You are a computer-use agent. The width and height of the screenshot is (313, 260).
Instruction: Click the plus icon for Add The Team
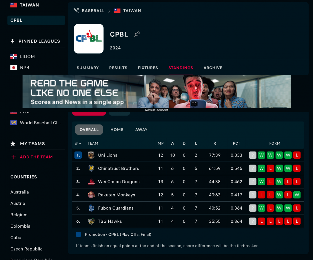pos(14,157)
